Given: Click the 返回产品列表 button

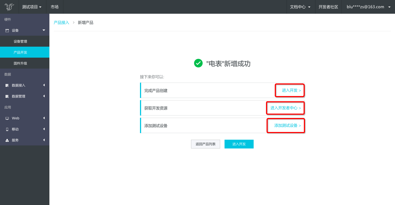Looking at the screenshot, I should [x=206, y=144].
